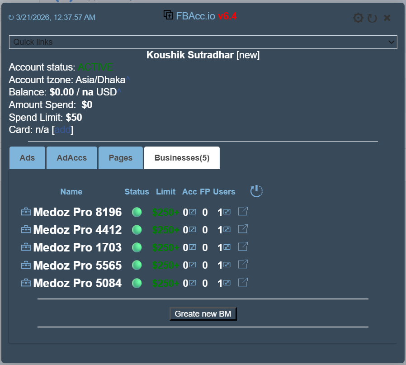Click the chevron after Asia/Dhaka timezone
Screen dimensions: 406x365
click(127, 78)
